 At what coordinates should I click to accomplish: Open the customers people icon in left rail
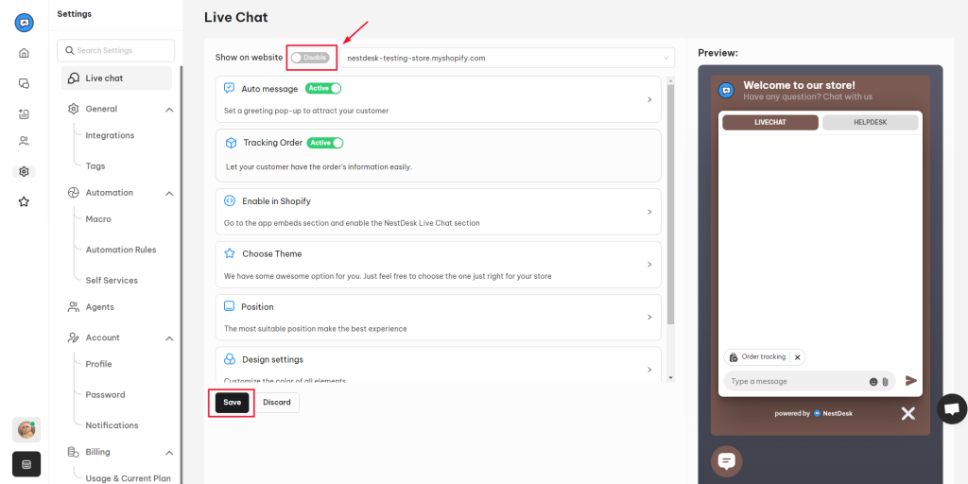coord(24,142)
